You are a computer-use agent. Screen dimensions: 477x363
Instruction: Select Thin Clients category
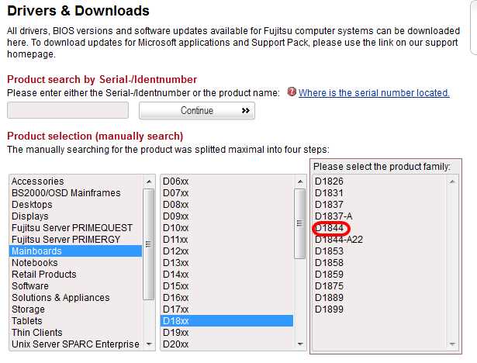click(x=75, y=333)
